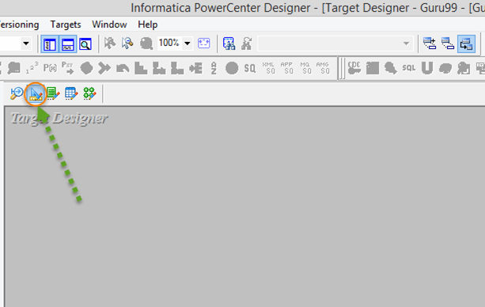
Task: Toggle the Navigator window view
Action: click(50, 44)
